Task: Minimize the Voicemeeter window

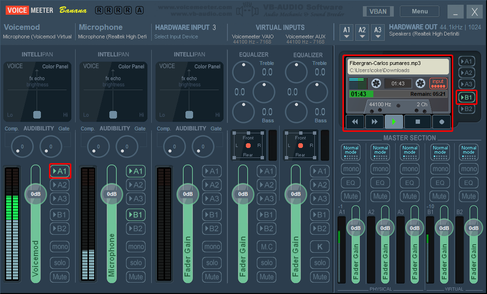Action: coord(455,12)
